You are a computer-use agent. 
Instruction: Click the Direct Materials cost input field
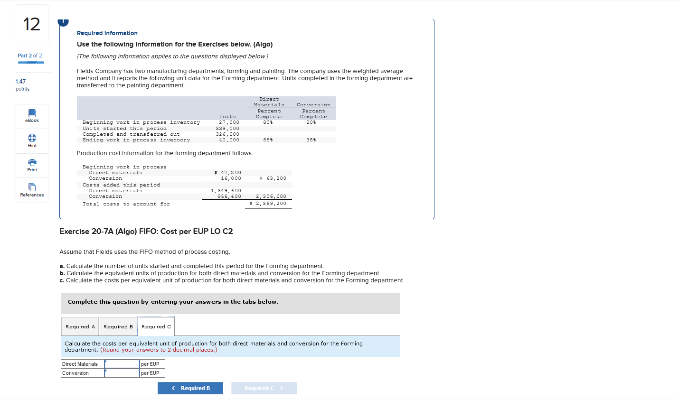[122, 364]
